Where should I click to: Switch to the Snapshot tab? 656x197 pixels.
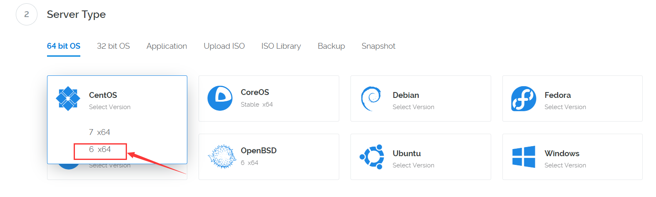point(378,46)
